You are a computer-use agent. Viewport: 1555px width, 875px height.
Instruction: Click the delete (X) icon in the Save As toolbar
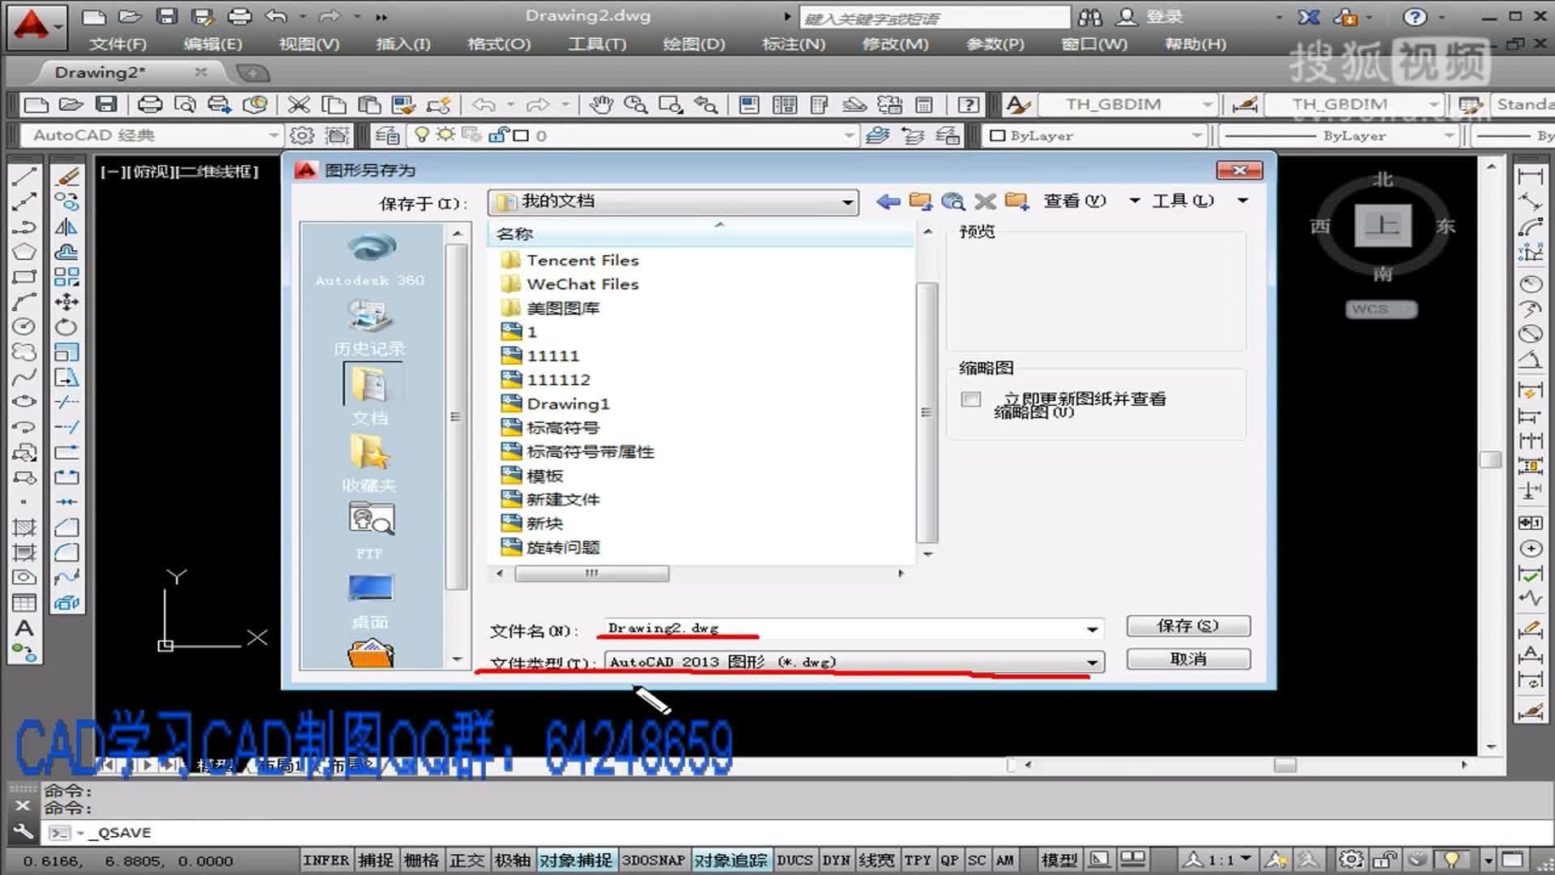click(985, 201)
